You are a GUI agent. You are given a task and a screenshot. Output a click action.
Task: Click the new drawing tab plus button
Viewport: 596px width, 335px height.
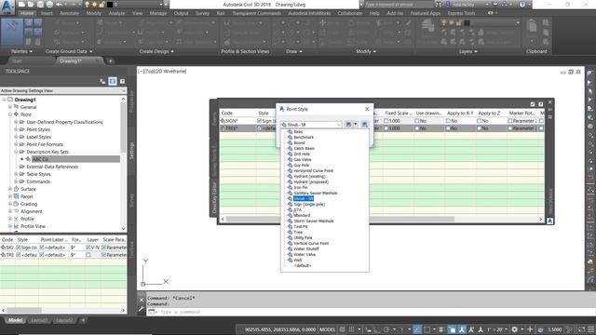click(110, 60)
